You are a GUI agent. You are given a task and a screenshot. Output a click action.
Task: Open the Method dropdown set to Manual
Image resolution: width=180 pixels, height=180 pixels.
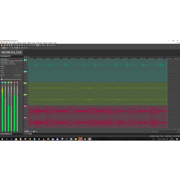click(x=7, y=68)
